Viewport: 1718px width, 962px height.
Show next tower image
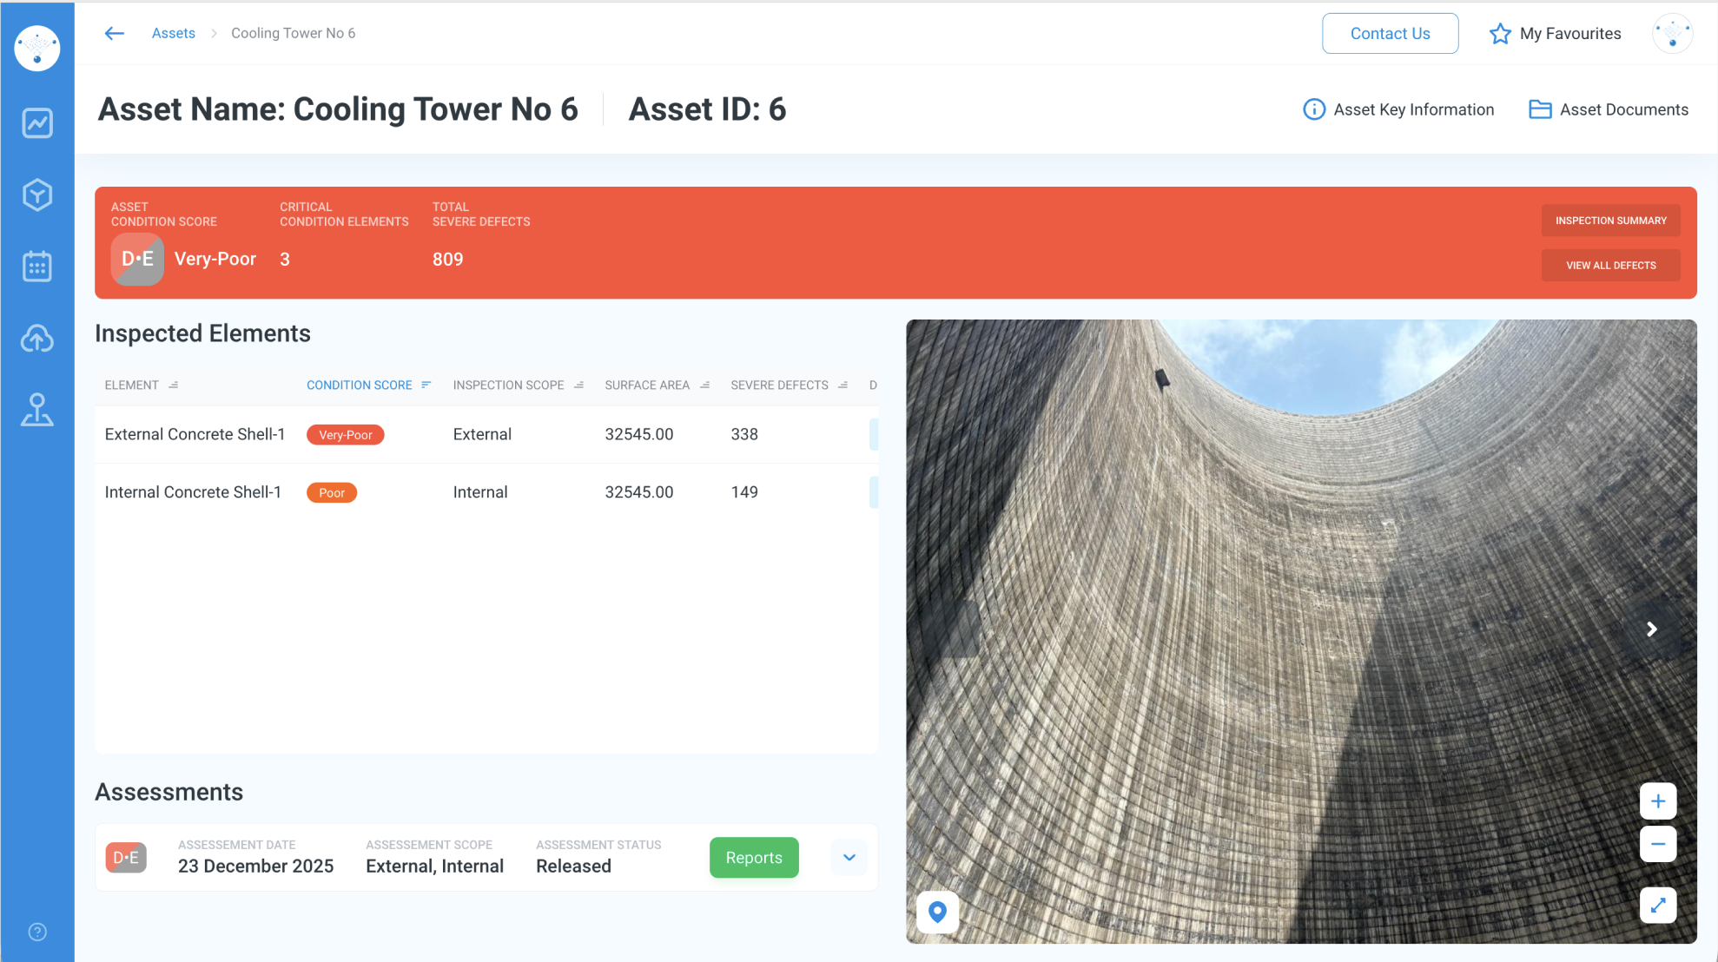click(1651, 629)
